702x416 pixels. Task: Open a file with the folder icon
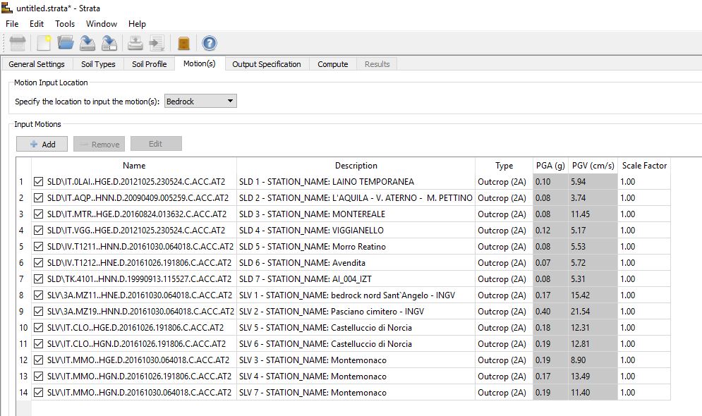(66, 43)
